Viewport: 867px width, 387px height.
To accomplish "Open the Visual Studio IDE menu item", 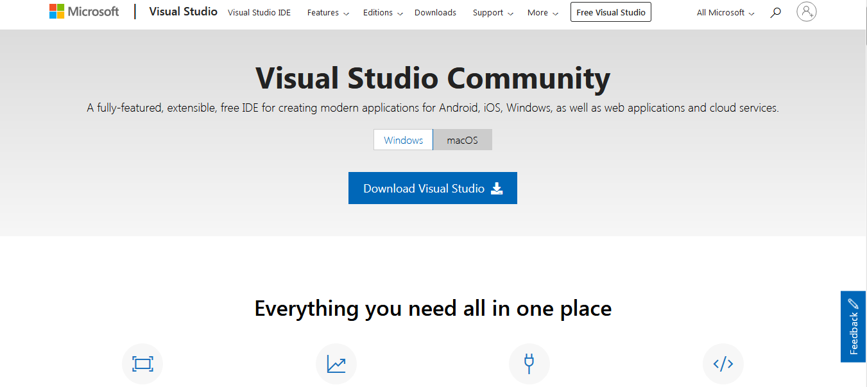I will [x=259, y=13].
